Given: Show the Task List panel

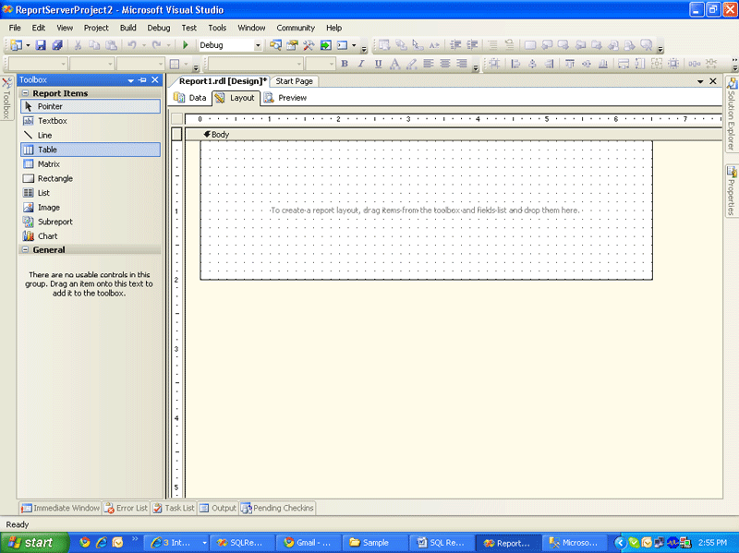Looking at the screenshot, I should click(174, 509).
